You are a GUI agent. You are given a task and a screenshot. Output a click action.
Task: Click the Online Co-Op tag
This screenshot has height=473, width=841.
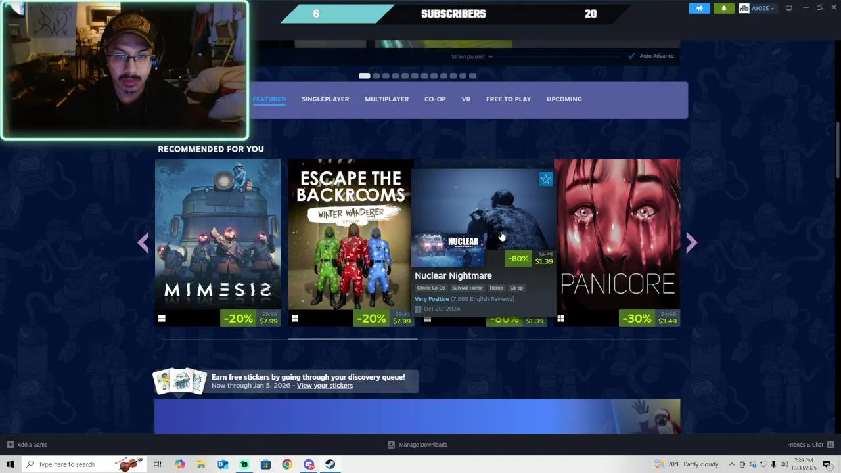pos(431,288)
